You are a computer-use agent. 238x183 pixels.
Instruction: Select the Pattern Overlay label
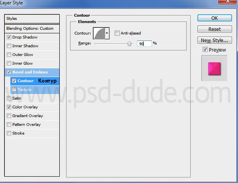point(26,124)
